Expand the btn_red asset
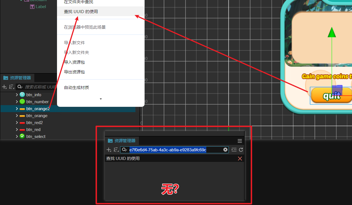 17,130
